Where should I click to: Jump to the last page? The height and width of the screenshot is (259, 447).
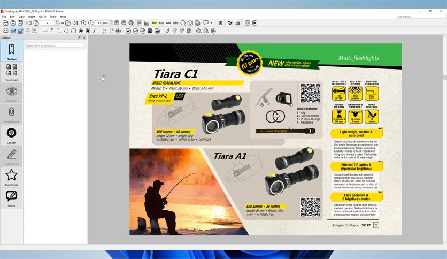(75, 23)
